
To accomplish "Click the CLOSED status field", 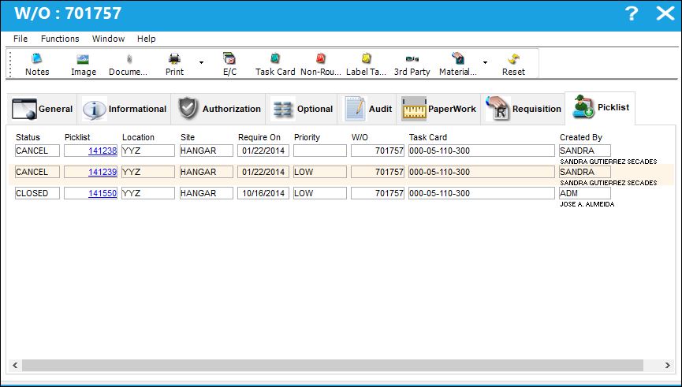I will click(x=37, y=194).
